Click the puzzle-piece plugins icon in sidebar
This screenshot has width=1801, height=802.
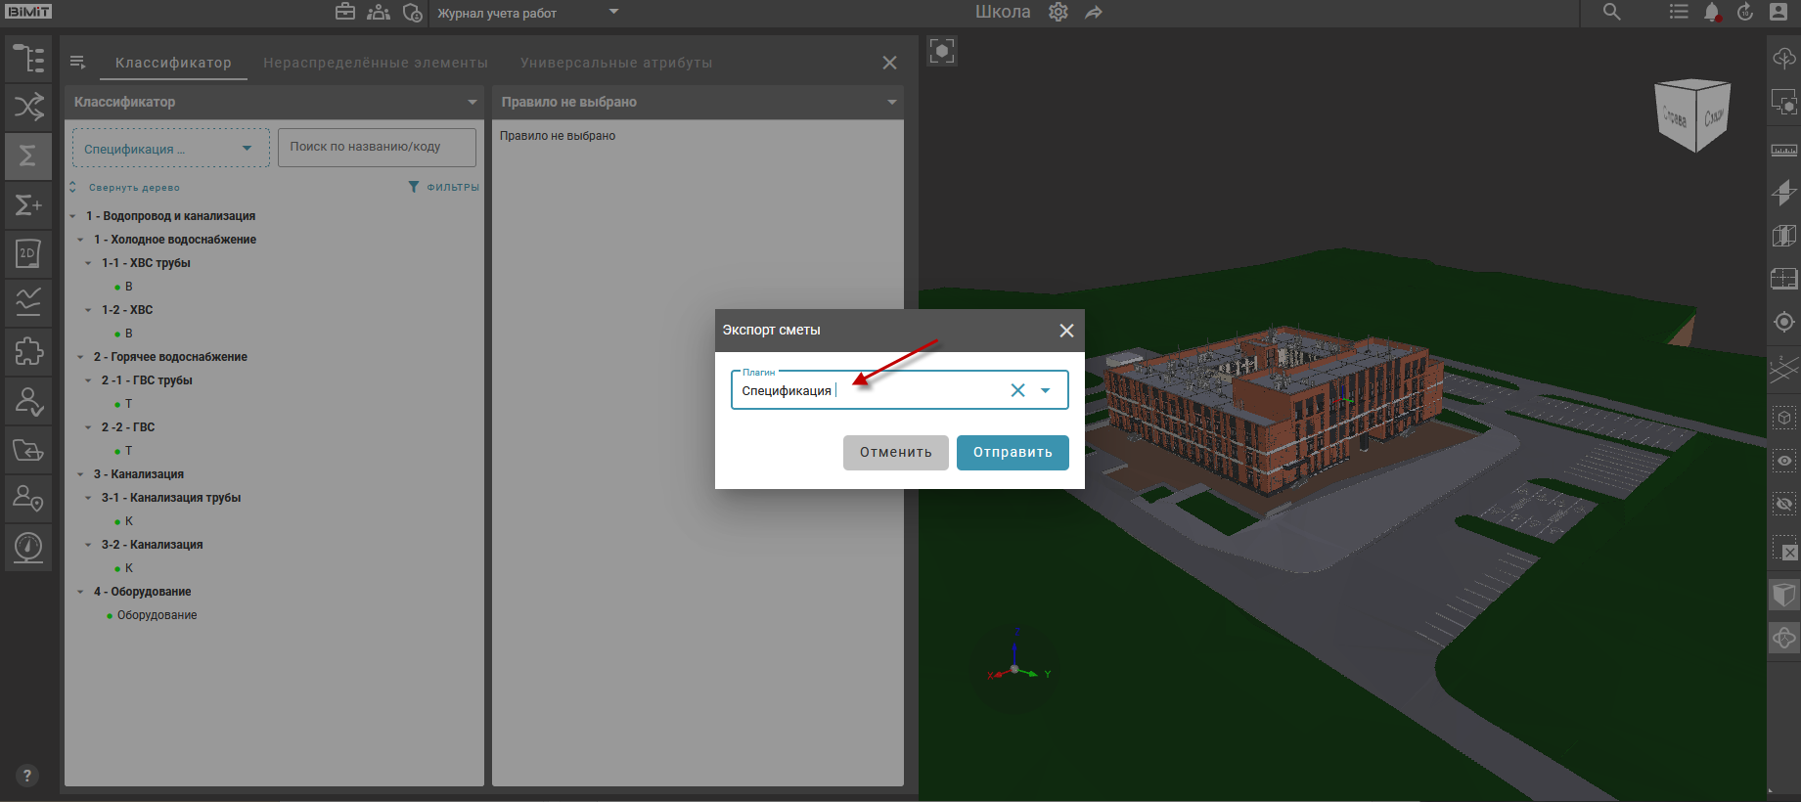pyautogui.click(x=28, y=351)
